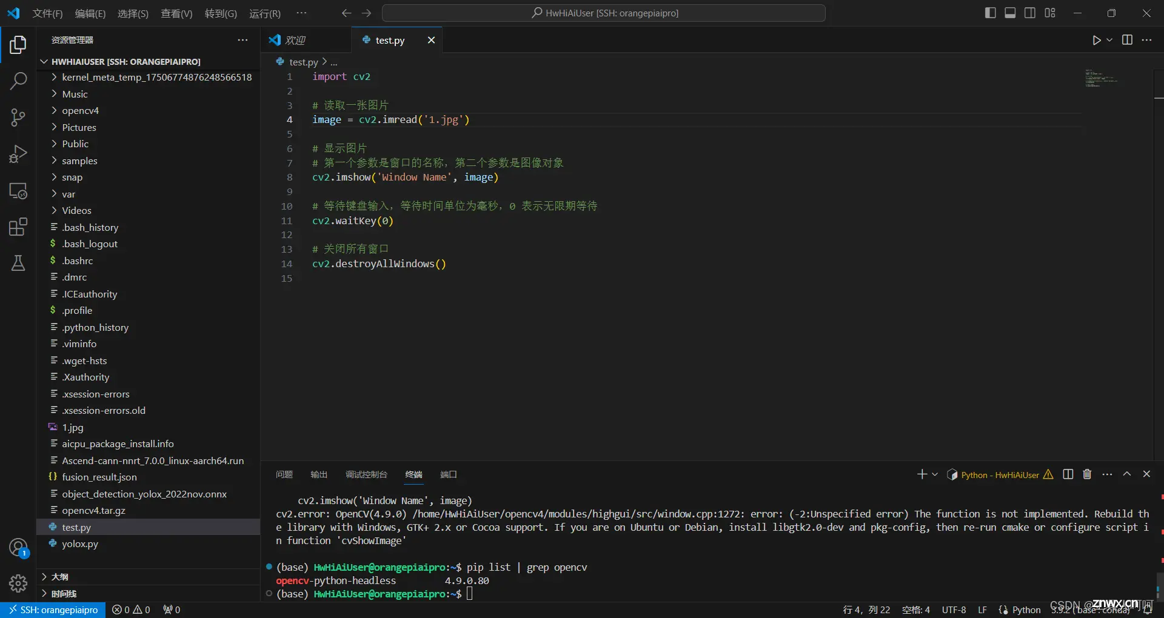The image size is (1164, 618).
Task: Change end of line sequence LF
Action: pyautogui.click(x=982, y=610)
